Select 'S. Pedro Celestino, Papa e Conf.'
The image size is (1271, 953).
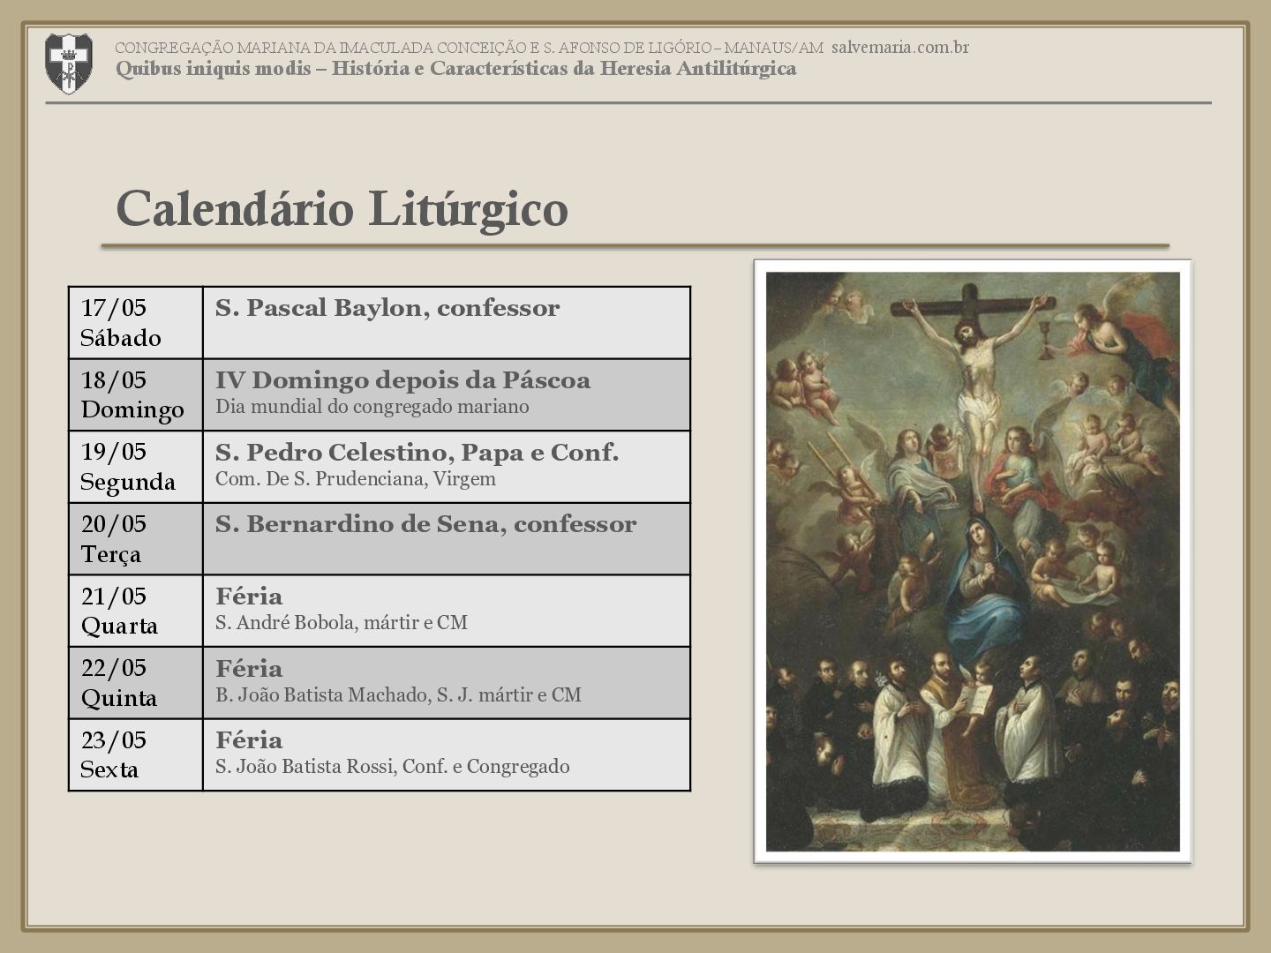(x=417, y=453)
